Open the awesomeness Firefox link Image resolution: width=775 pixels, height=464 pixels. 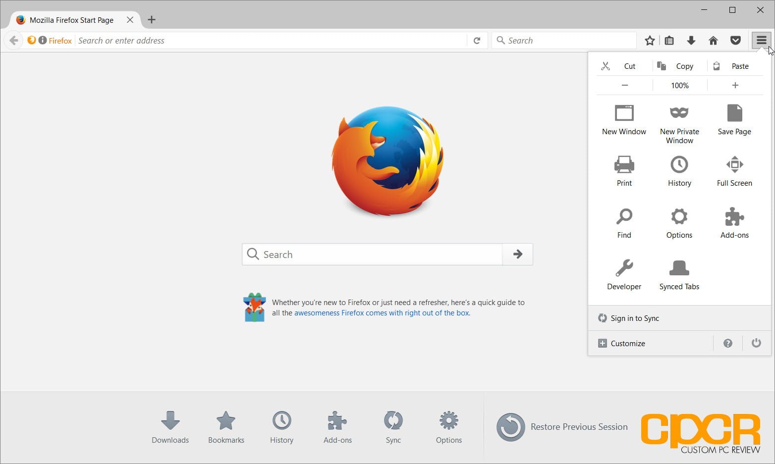click(x=382, y=313)
